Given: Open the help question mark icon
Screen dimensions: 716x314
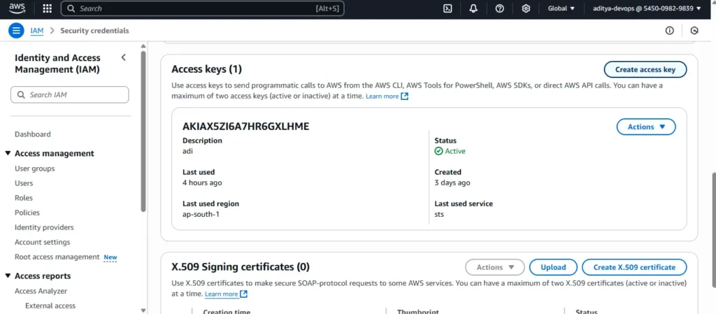Looking at the screenshot, I should (499, 8).
